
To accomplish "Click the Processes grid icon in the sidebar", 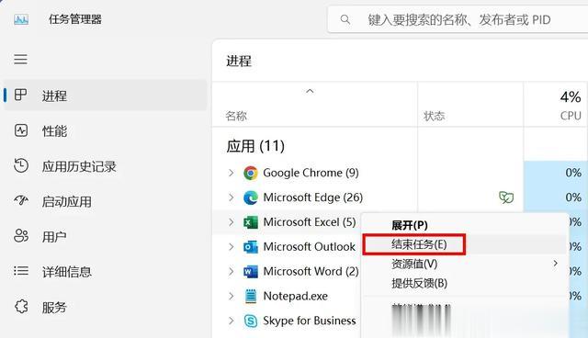I will coord(20,95).
